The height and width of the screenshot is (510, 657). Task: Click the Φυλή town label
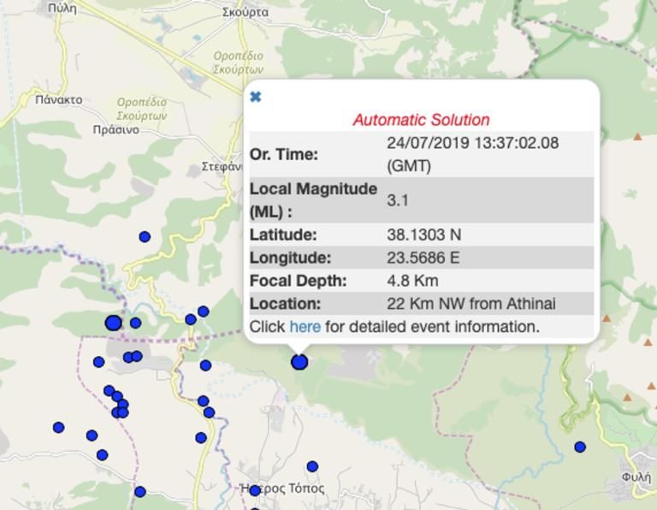pos(636,477)
